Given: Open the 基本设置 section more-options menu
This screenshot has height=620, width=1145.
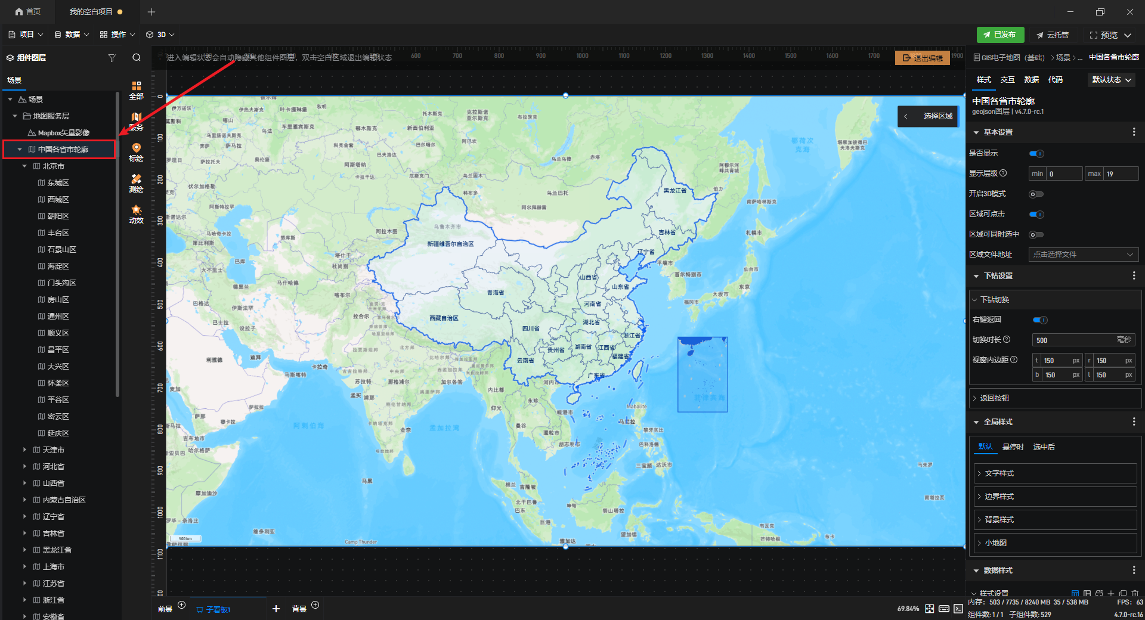Looking at the screenshot, I should [1134, 132].
